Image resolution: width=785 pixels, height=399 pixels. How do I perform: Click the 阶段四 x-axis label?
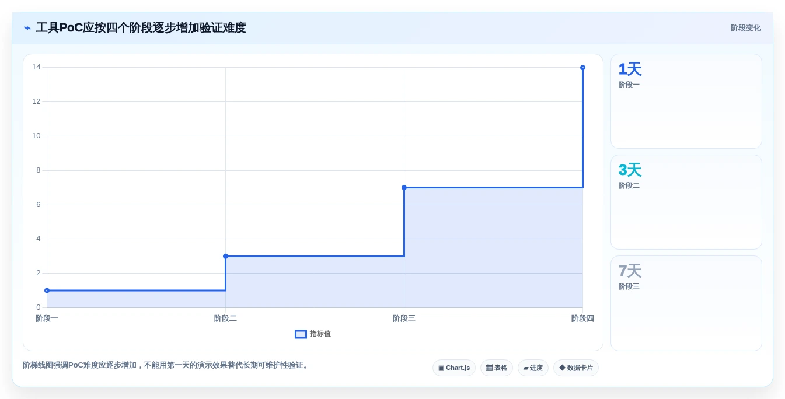click(x=582, y=318)
